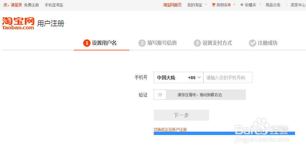
Task: Open 收藏夹 link
Action: pos(250,5)
